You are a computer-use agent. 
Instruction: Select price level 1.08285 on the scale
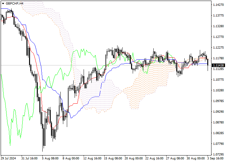click(x=218, y=133)
